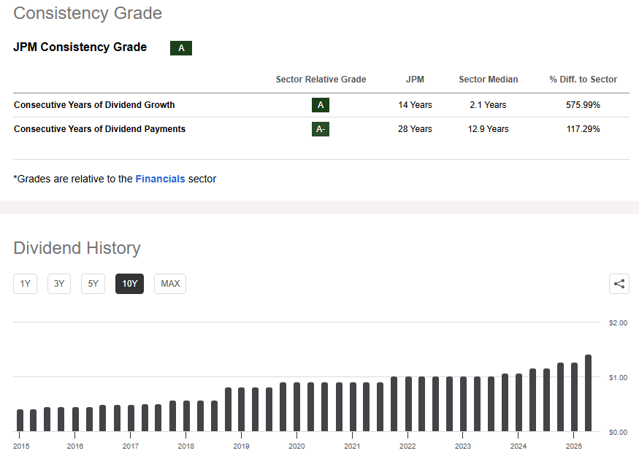This screenshot has height=464, width=639.
Task: Click the last 2025 dividend bar
Action: 588,394
